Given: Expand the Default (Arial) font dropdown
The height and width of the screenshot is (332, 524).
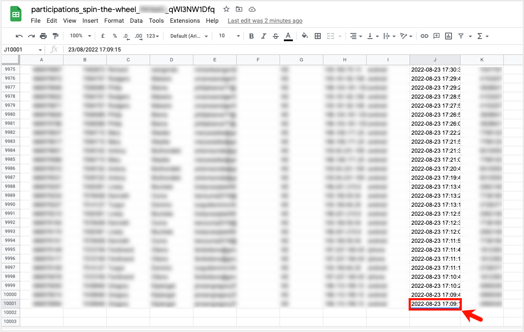Looking at the screenshot, I should pos(189,36).
